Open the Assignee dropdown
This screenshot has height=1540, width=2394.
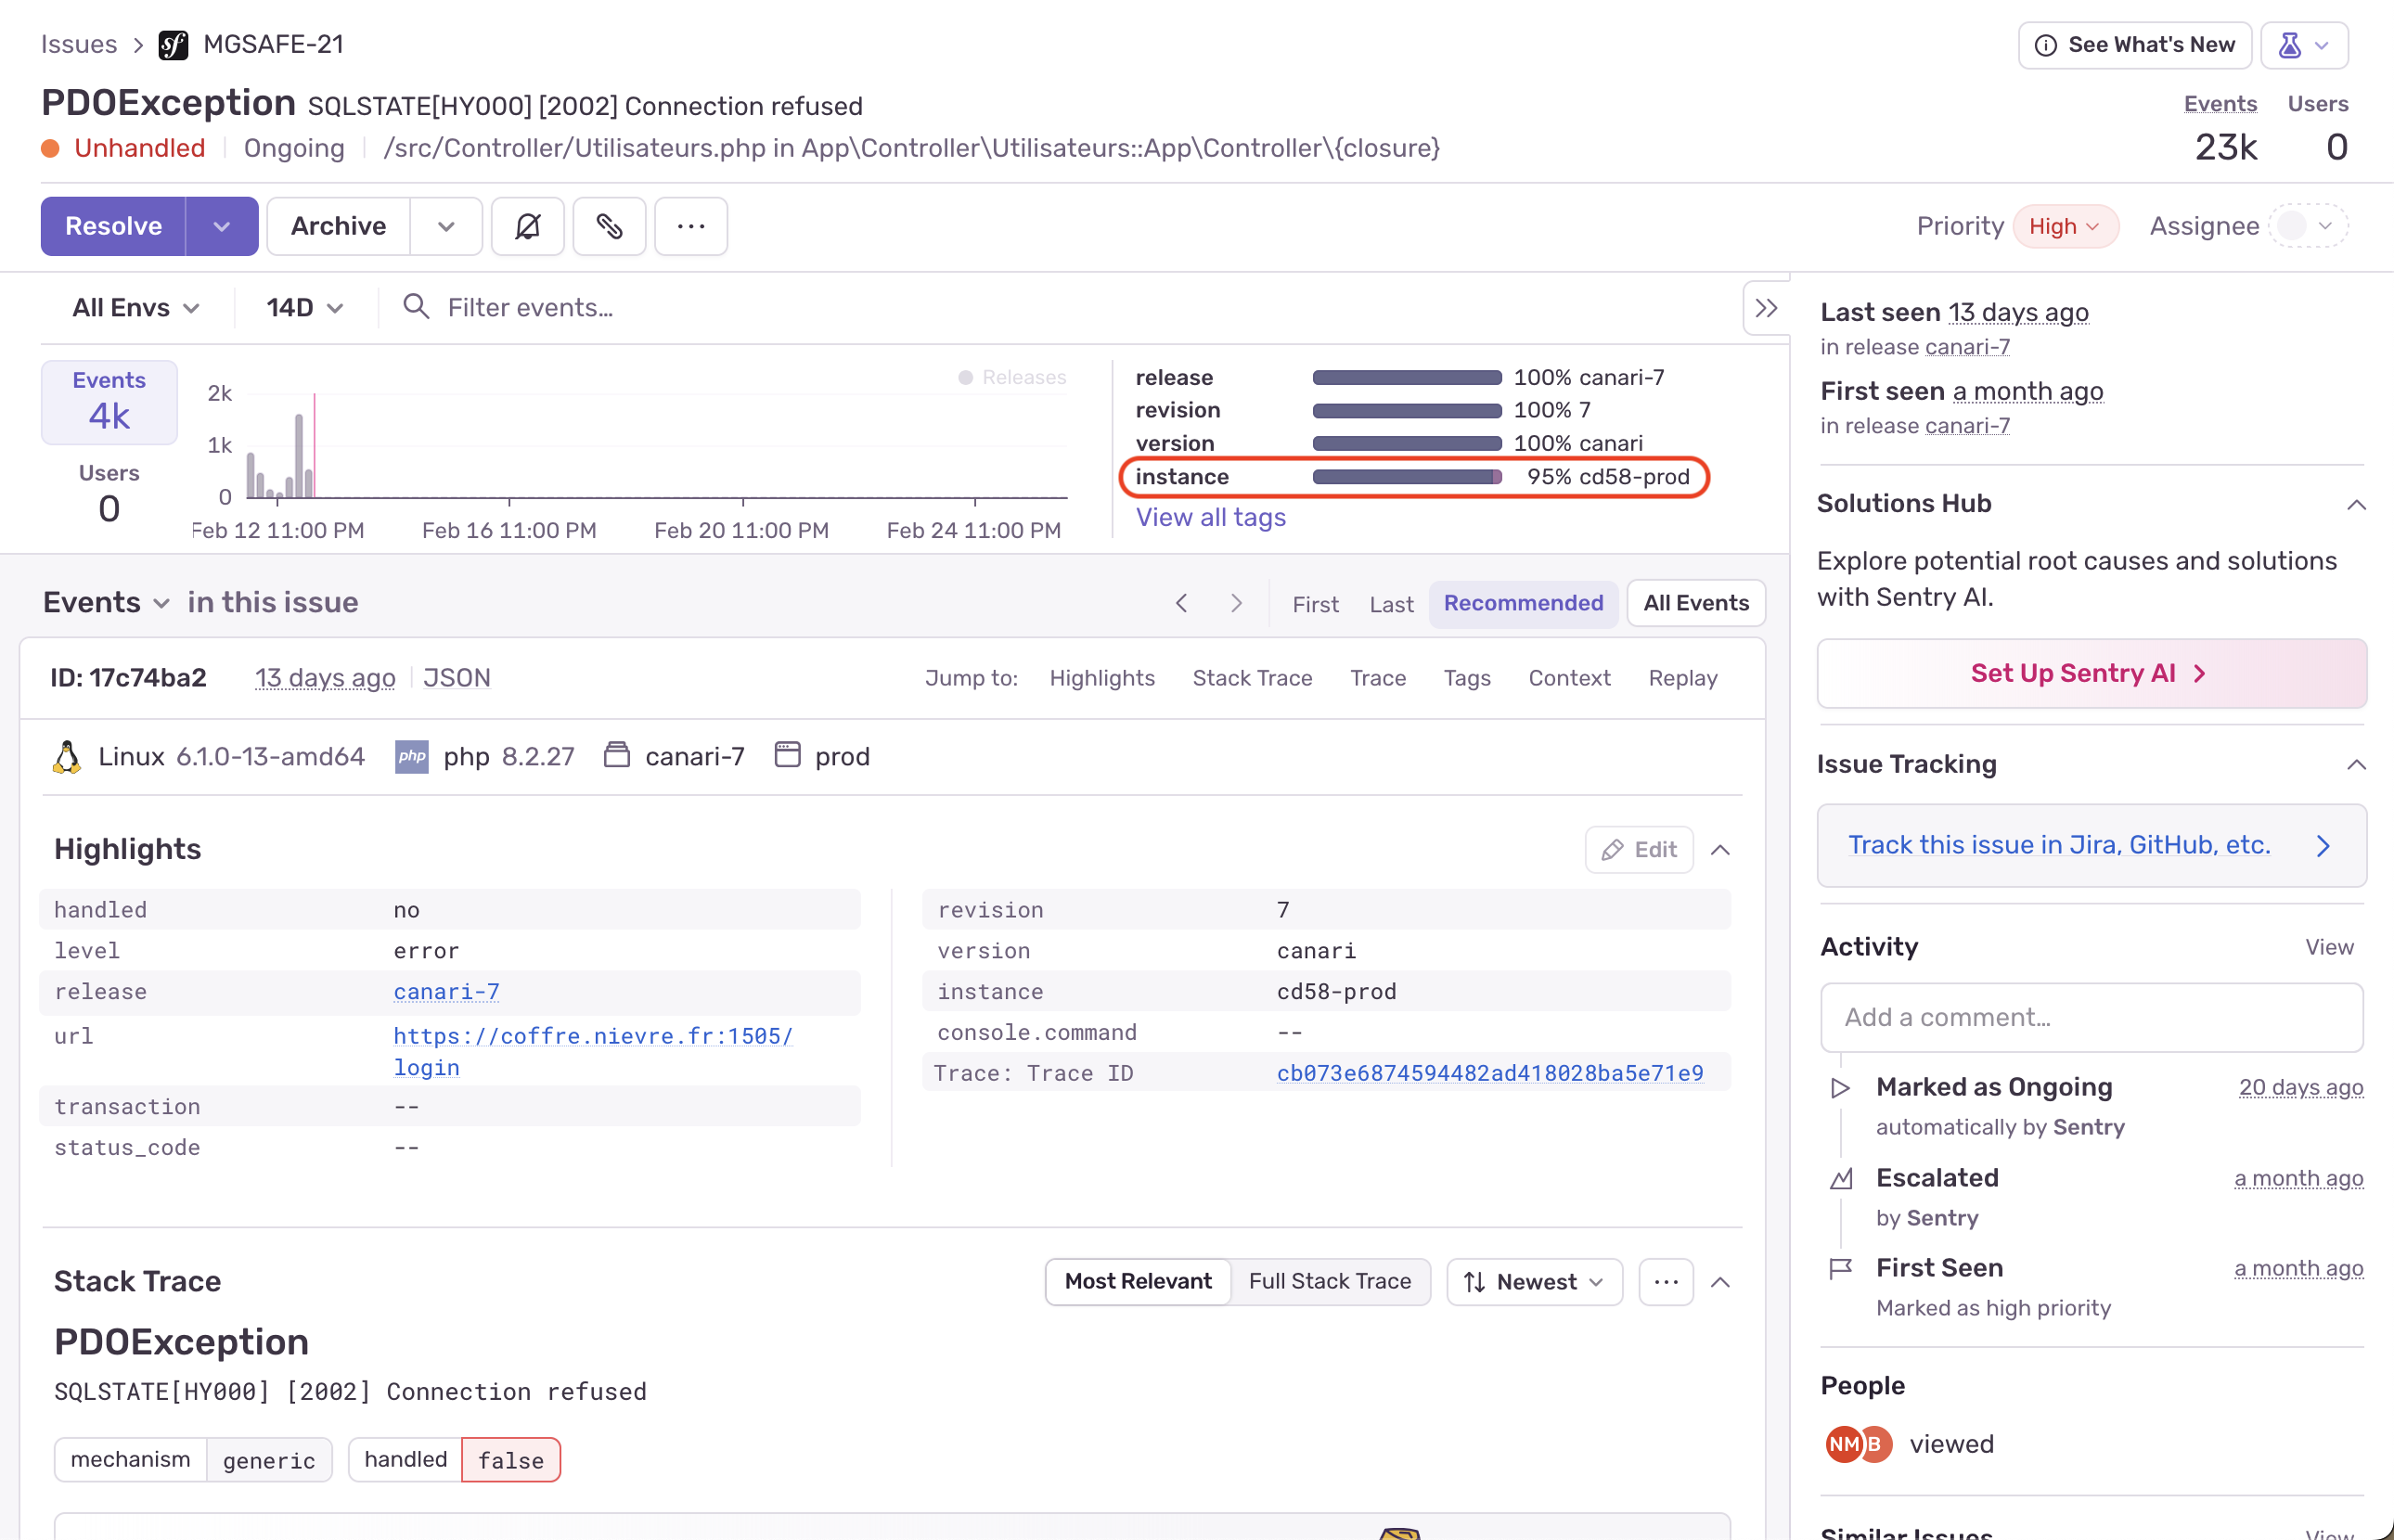2308,226
